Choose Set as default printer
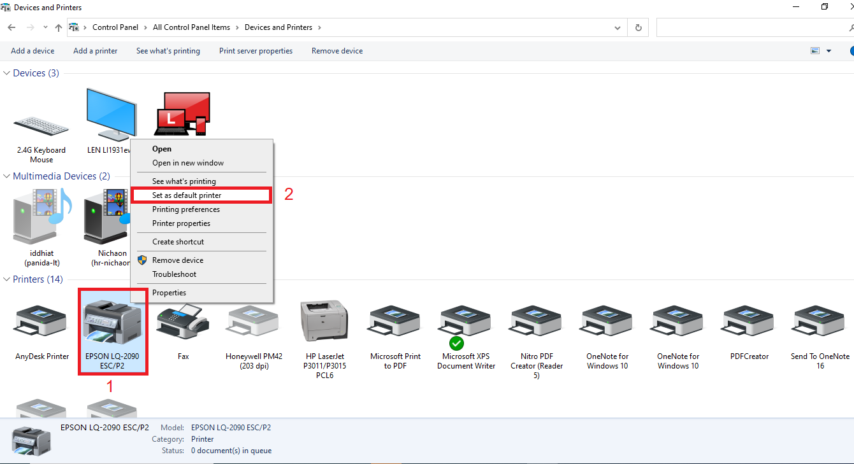Viewport: 854px width, 464px height. [x=187, y=195]
